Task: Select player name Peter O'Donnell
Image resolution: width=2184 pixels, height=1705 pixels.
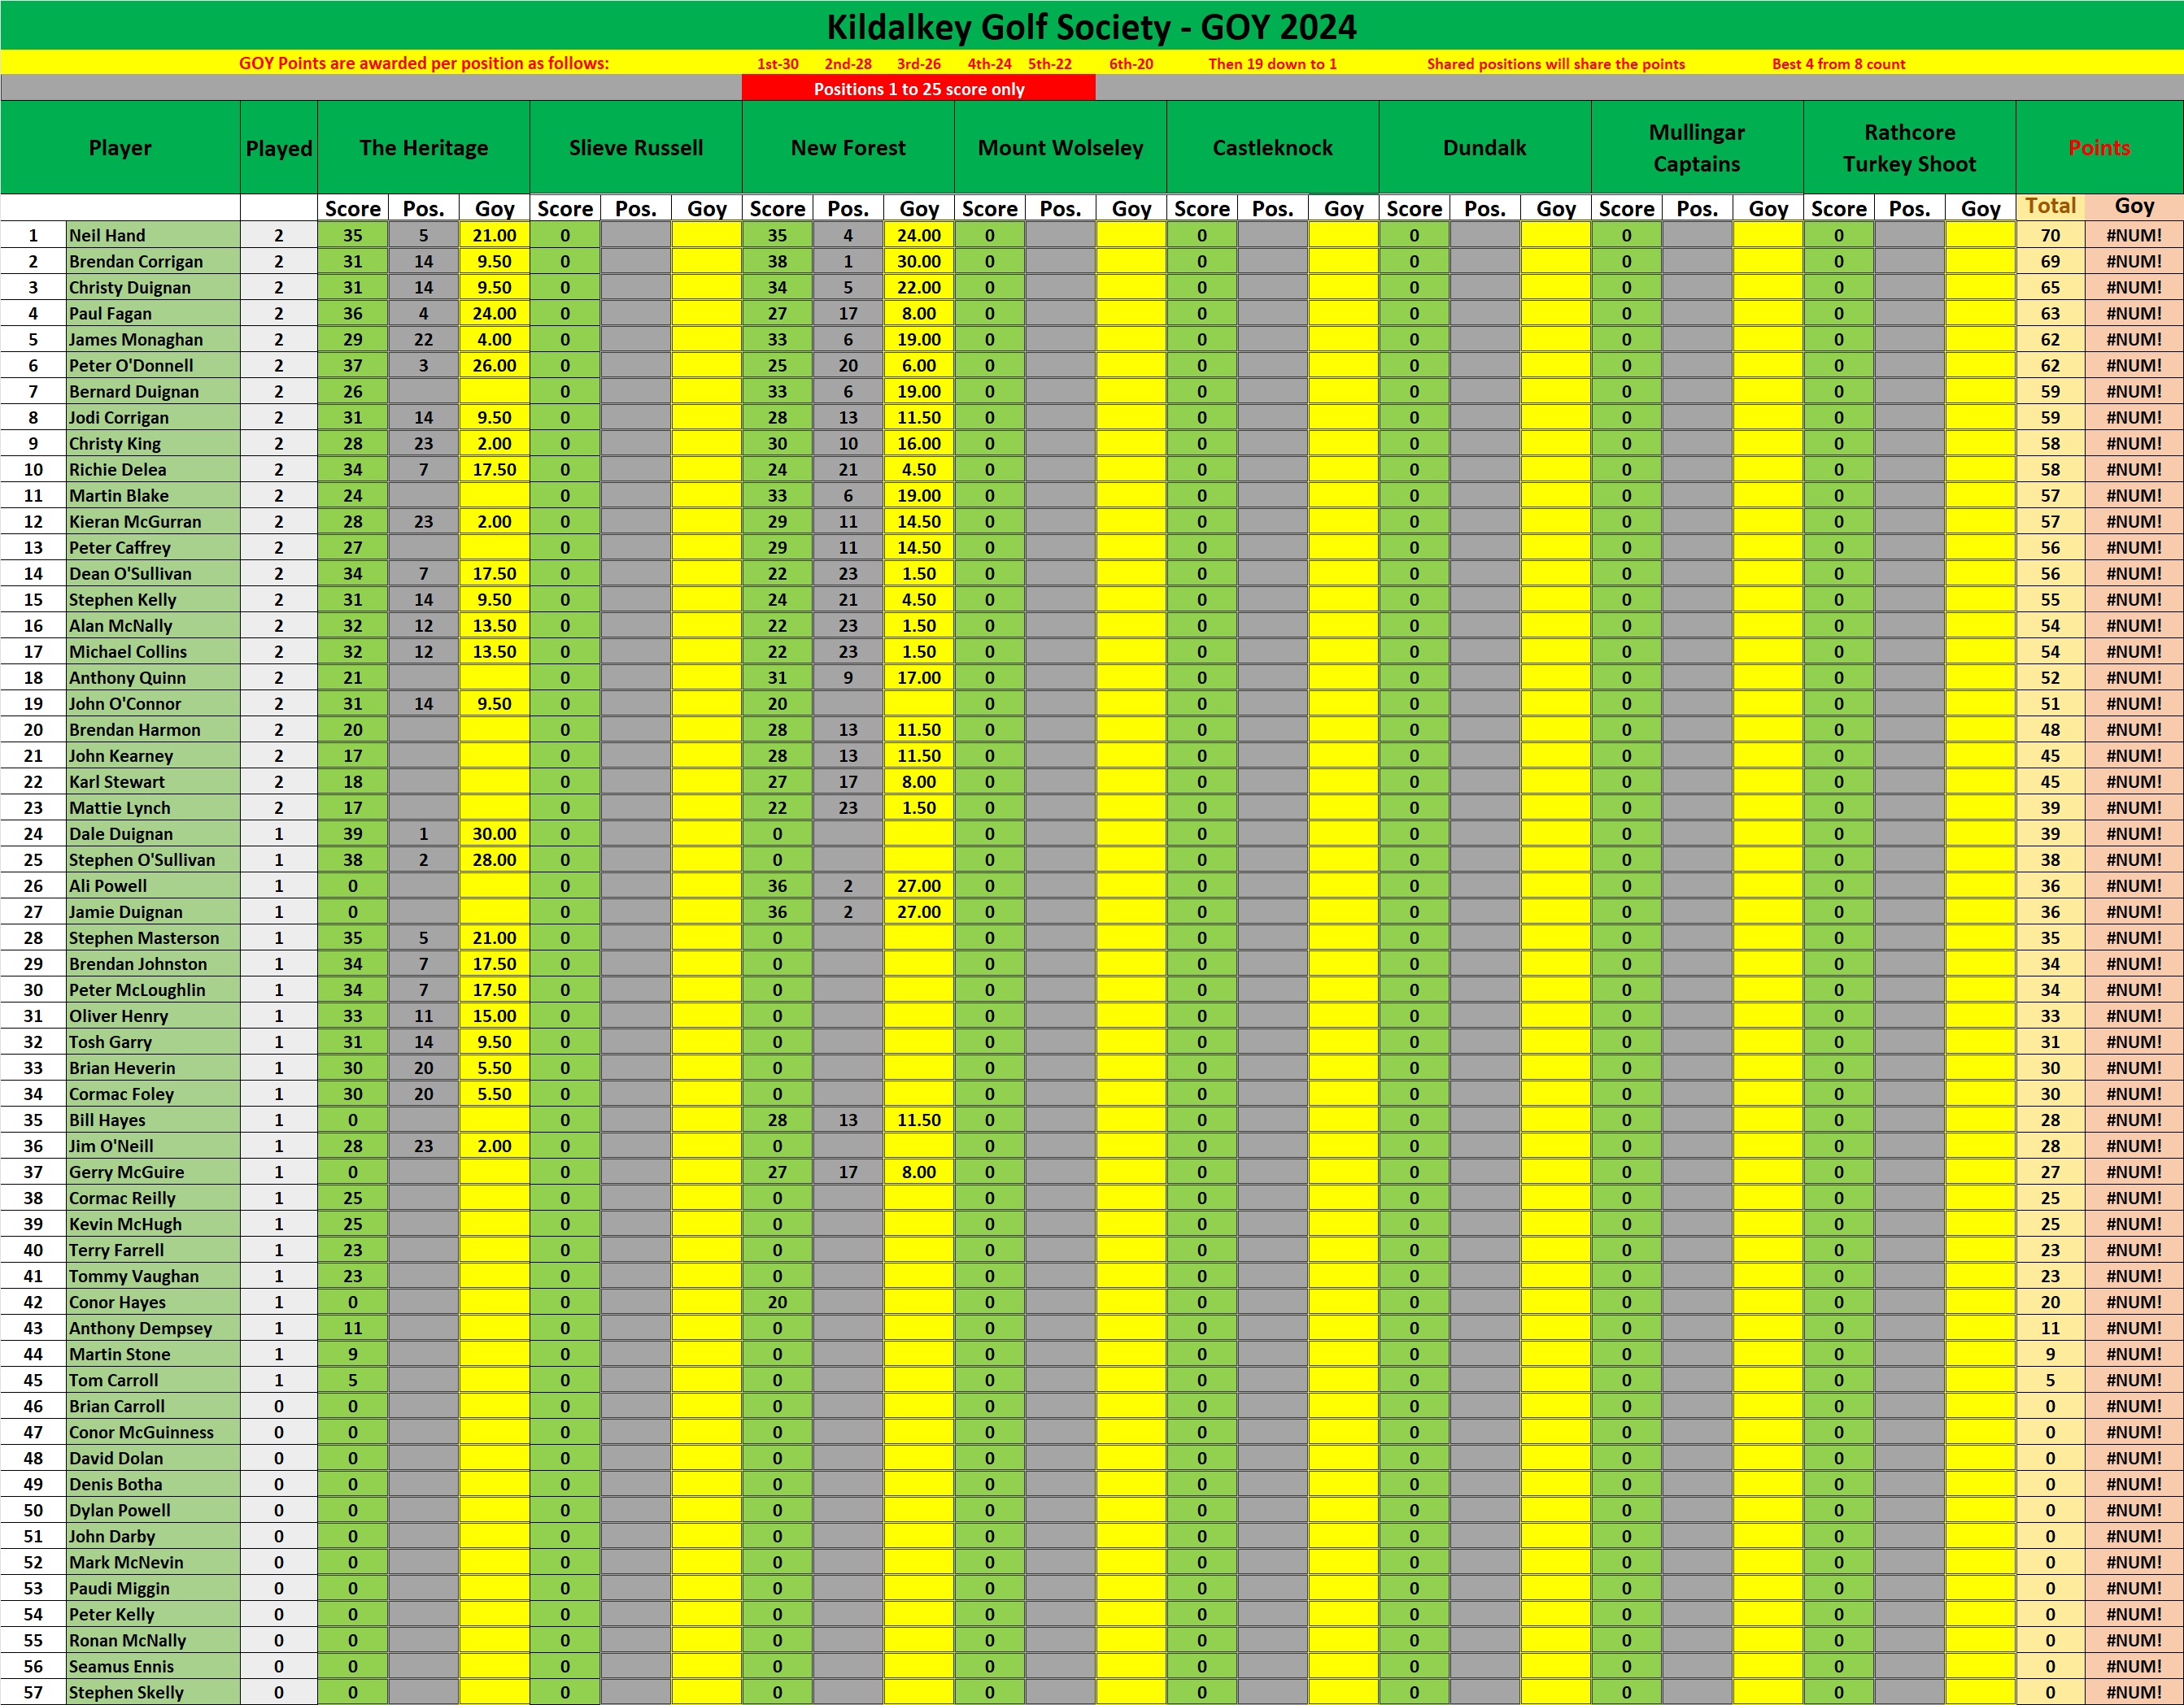Action: pos(153,365)
